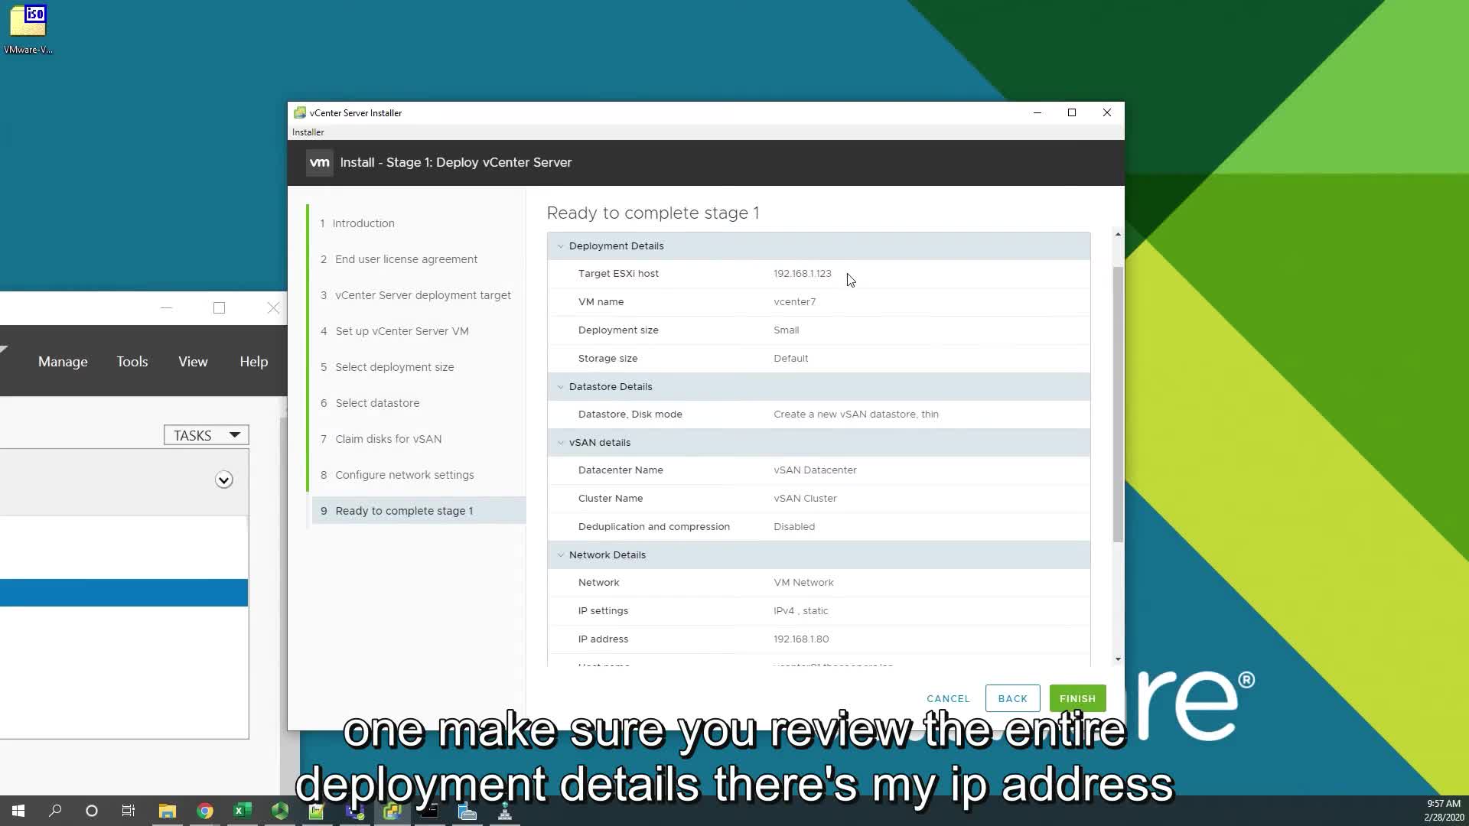Minimize the background window
Screen dimensions: 1469x826
tap(166, 308)
